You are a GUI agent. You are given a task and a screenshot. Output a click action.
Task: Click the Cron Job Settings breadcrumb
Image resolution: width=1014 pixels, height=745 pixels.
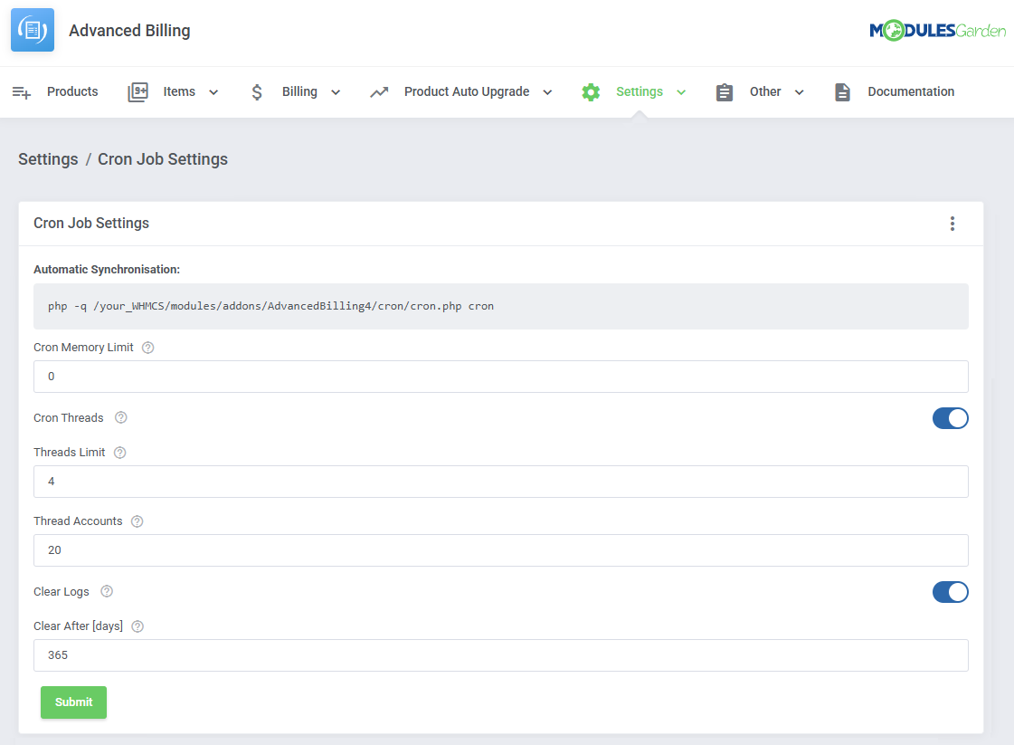point(162,159)
